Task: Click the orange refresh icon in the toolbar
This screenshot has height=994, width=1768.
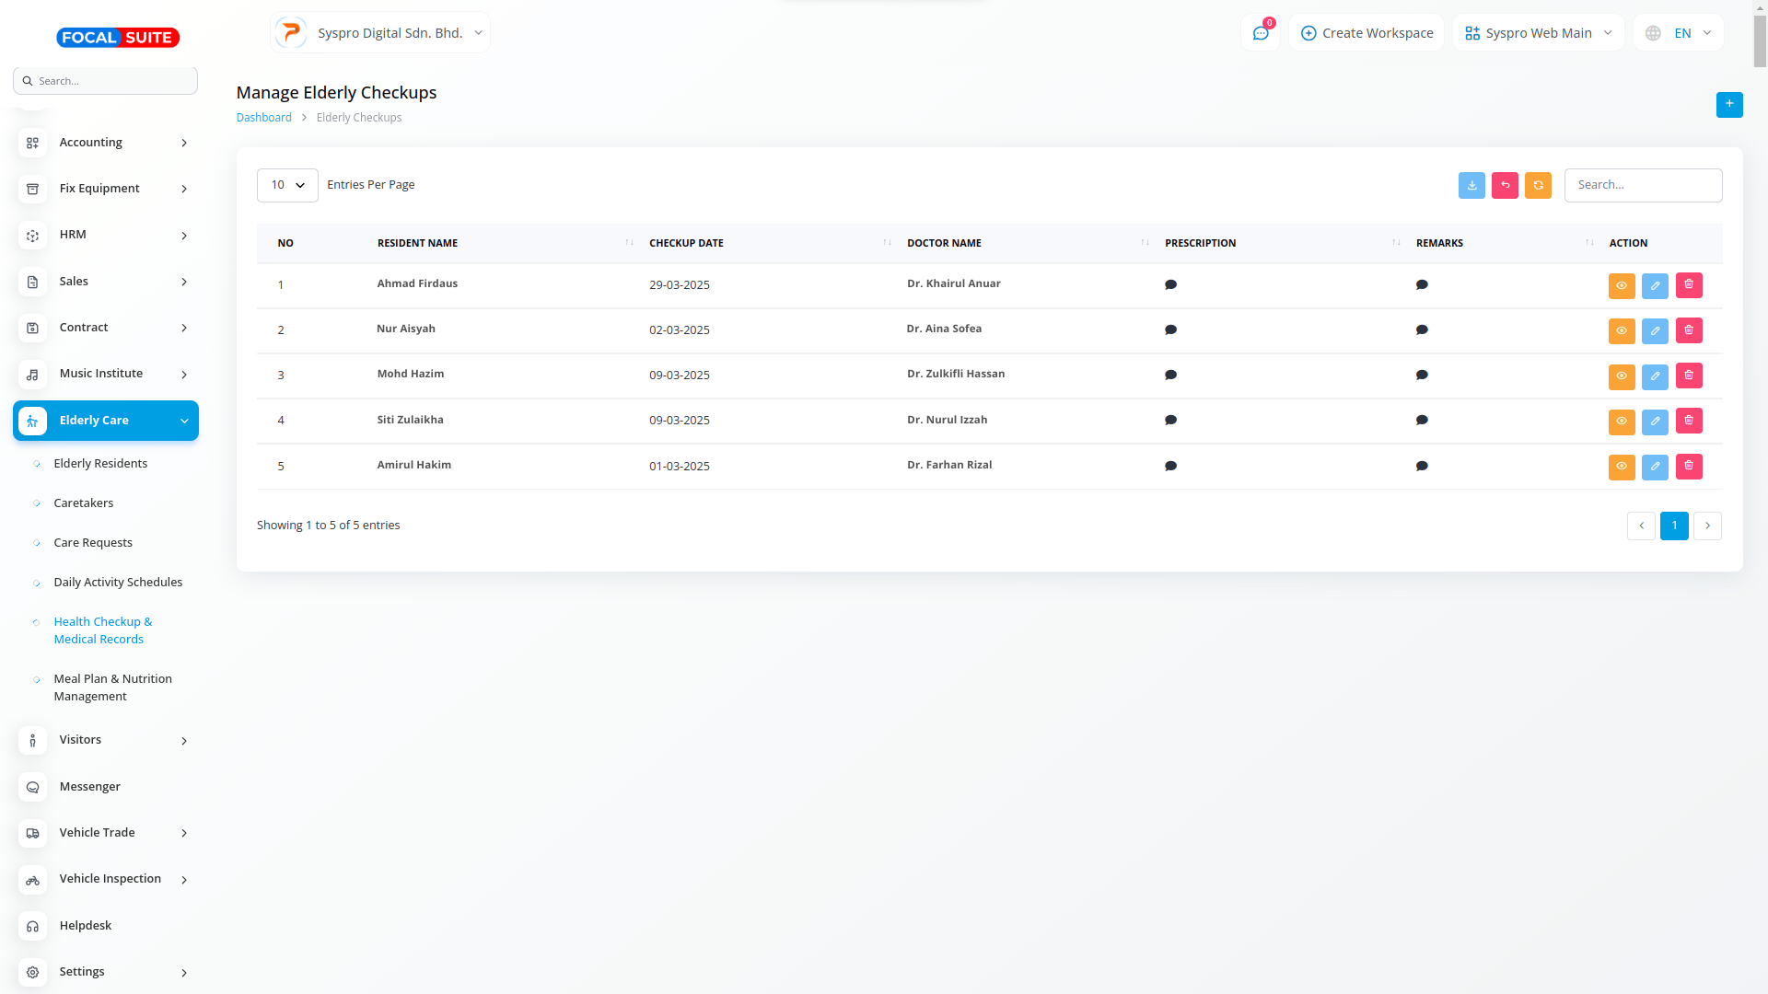Action: click(x=1537, y=185)
